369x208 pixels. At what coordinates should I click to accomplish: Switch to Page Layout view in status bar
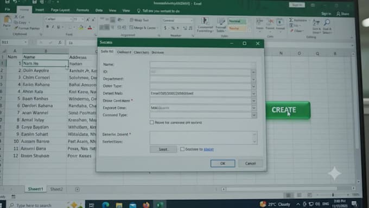299,195
